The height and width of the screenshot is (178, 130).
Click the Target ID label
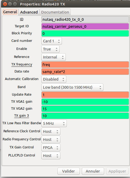point(22,26)
